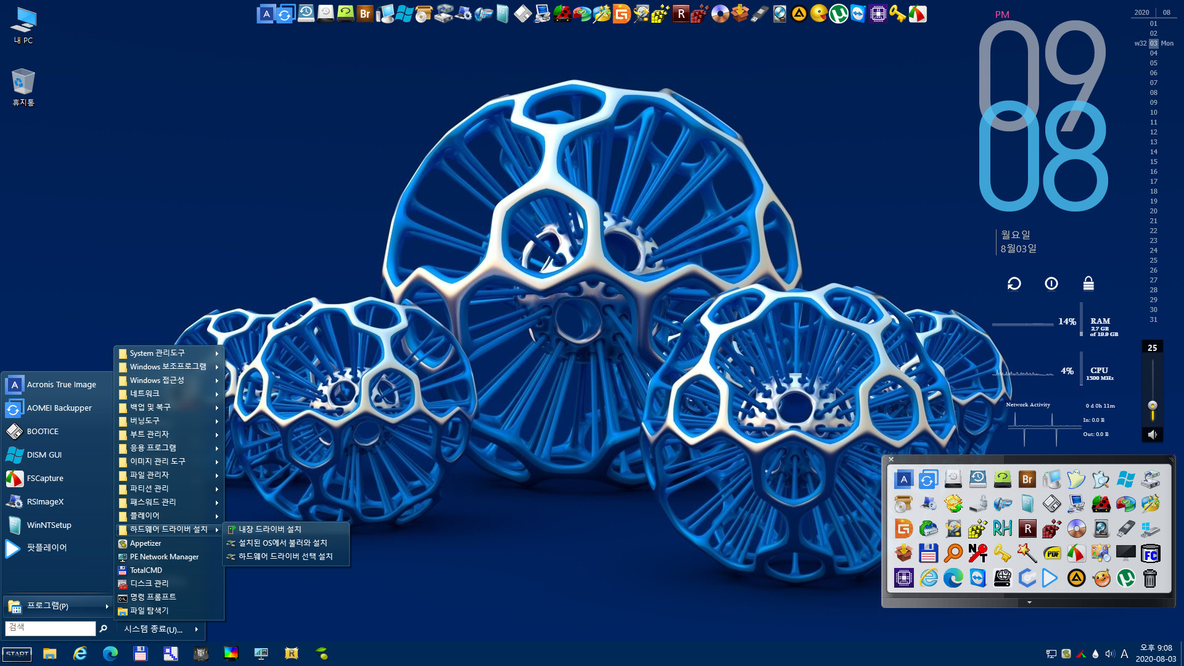Expand launcher panel with bottom down arrow

point(1029,602)
